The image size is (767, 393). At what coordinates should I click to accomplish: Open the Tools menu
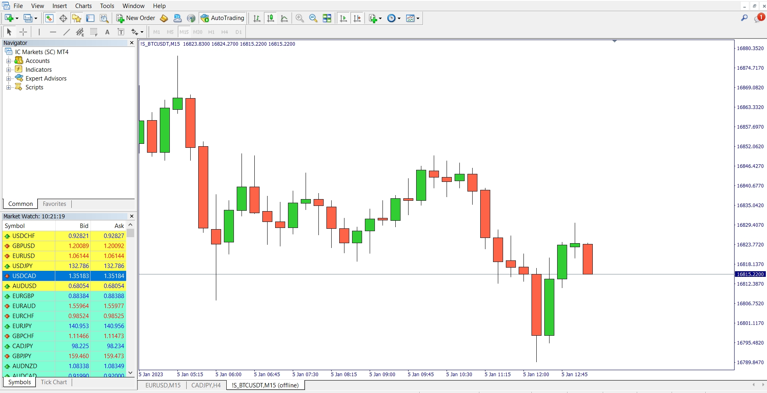click(107, 6)
